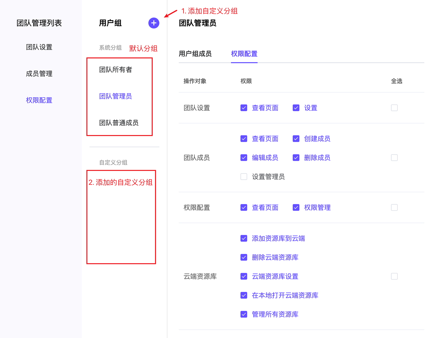Switch to the 用户组成员 tab
The height and width of the screenshot is (338, 434).
coord(195,54)
